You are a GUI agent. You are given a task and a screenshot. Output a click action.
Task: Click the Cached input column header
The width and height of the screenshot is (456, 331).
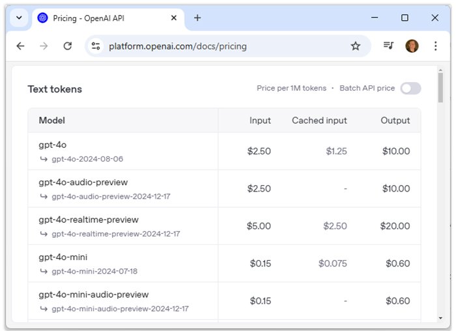(x=319, y=121)
